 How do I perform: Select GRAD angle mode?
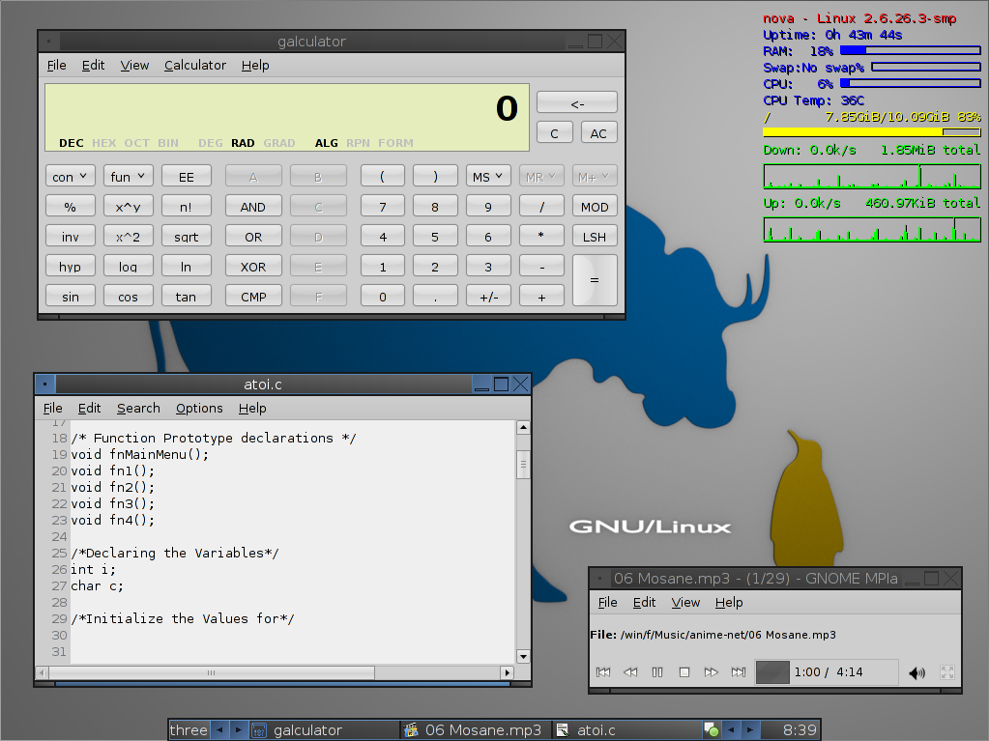pos(279,143)
